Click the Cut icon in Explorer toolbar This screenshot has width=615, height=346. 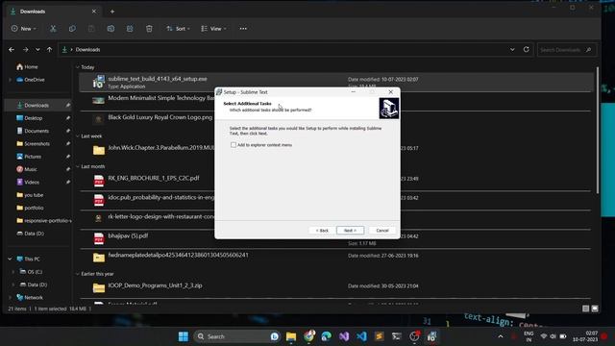click(53, 29)
